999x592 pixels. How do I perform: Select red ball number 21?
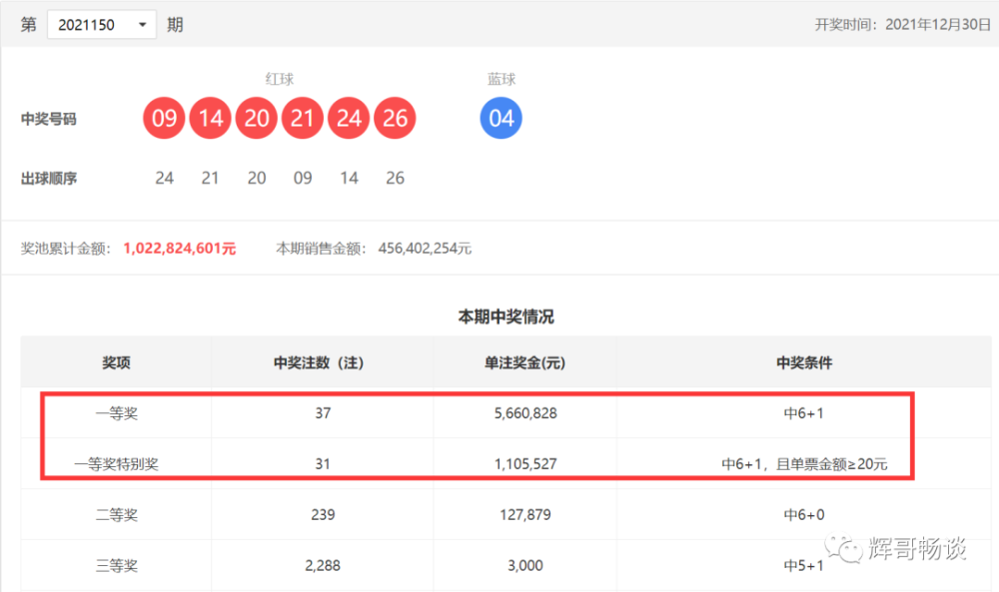(x=303, y=118)
